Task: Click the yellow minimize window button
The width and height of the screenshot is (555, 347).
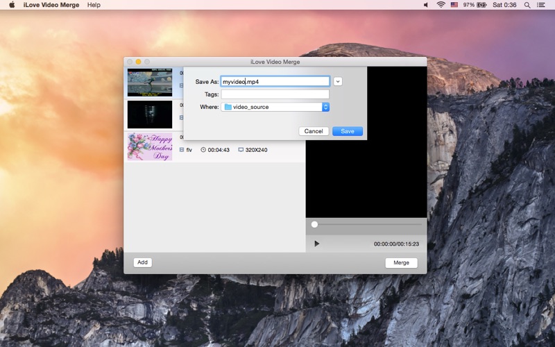Action: (138, 62)
